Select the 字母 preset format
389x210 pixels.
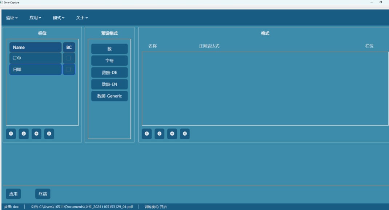click(x=109, y=61)
